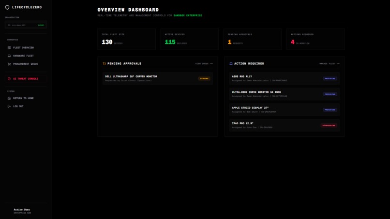Click the View Queue link
Screen dimensions: 390x219
(204, 64)
